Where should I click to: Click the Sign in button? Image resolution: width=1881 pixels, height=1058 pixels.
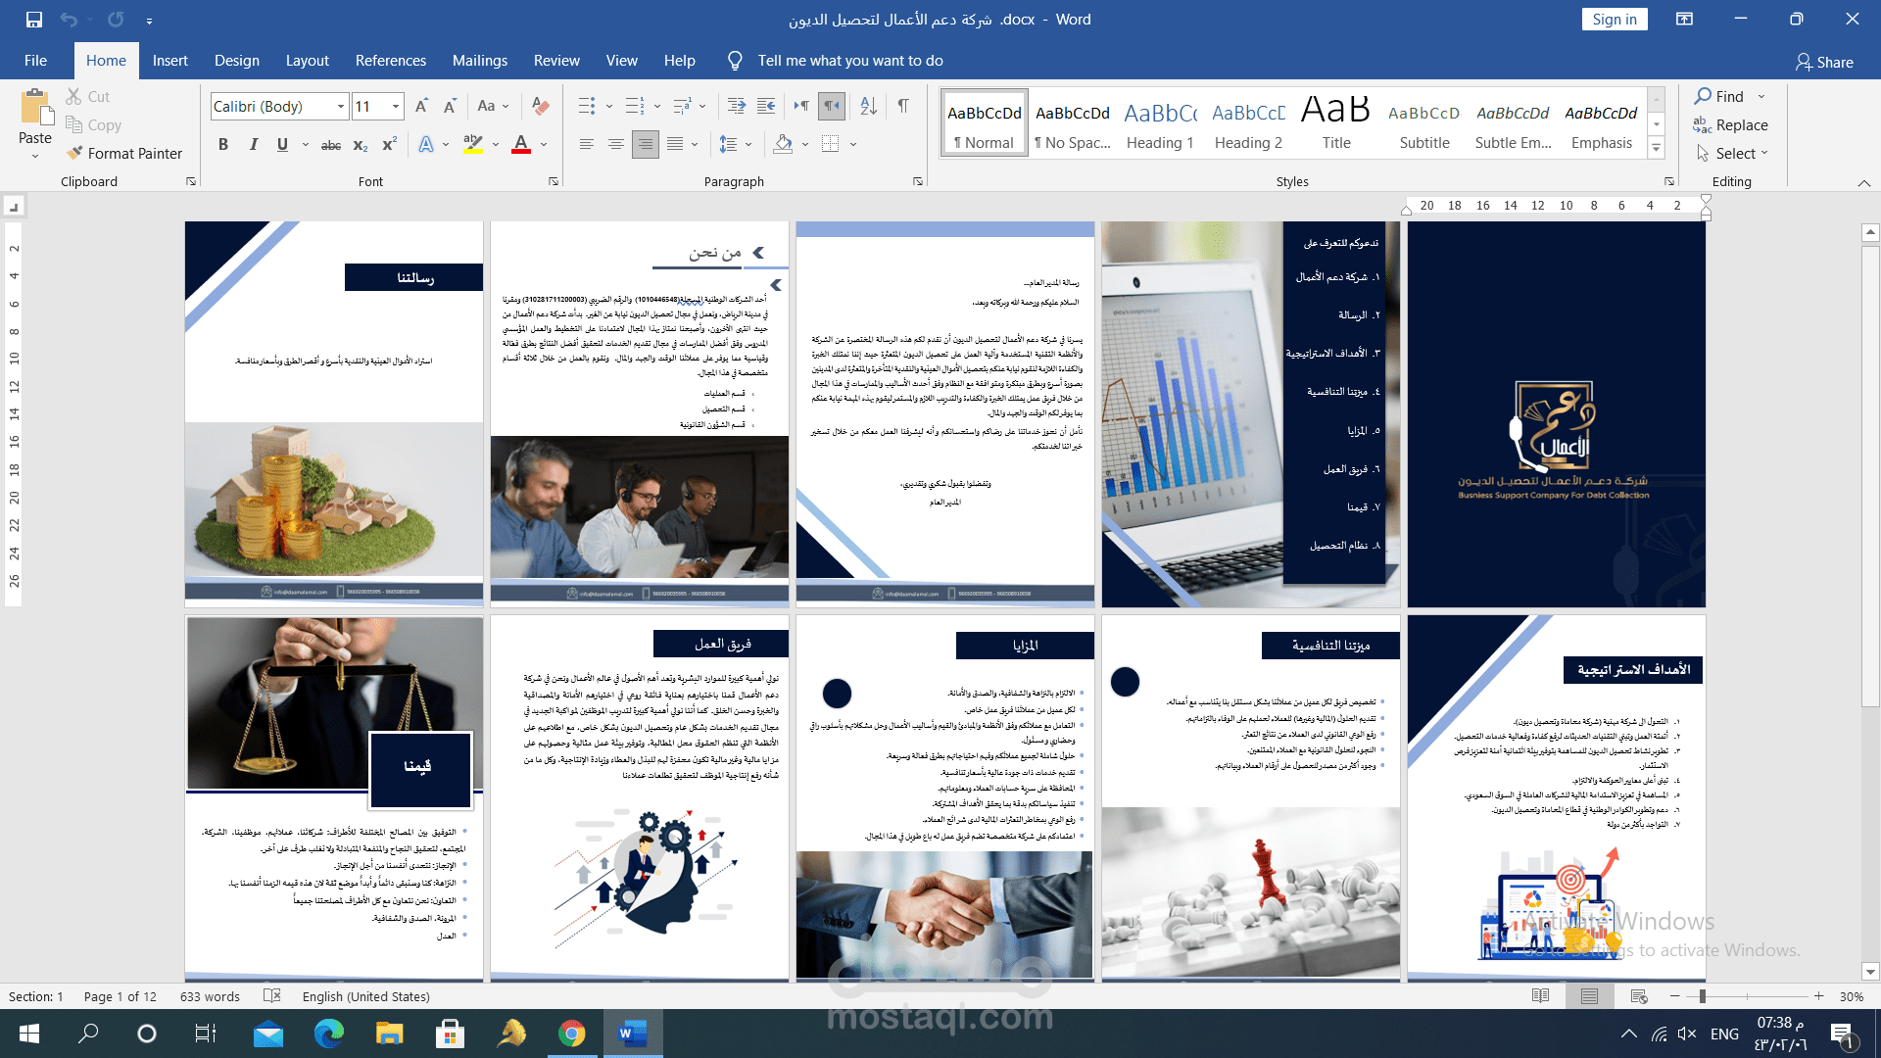tap(1614, 19)
